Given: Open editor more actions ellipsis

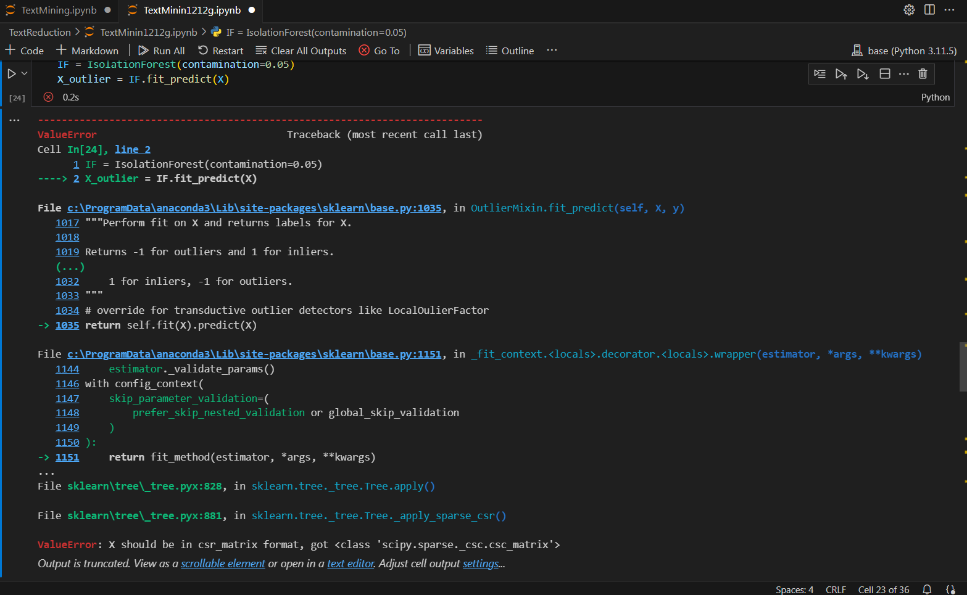Looking at the screenshot, I should click(x=950, y=10).
